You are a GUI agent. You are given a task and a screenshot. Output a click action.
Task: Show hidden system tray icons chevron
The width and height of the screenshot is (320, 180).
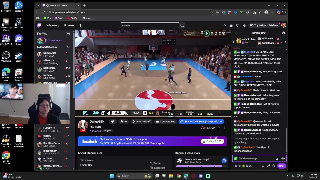(287, 176)
